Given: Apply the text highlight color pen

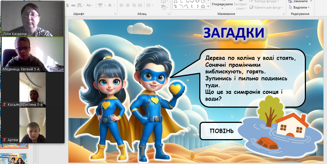Looking at the screenshot, I should click(x=100, y=5).
